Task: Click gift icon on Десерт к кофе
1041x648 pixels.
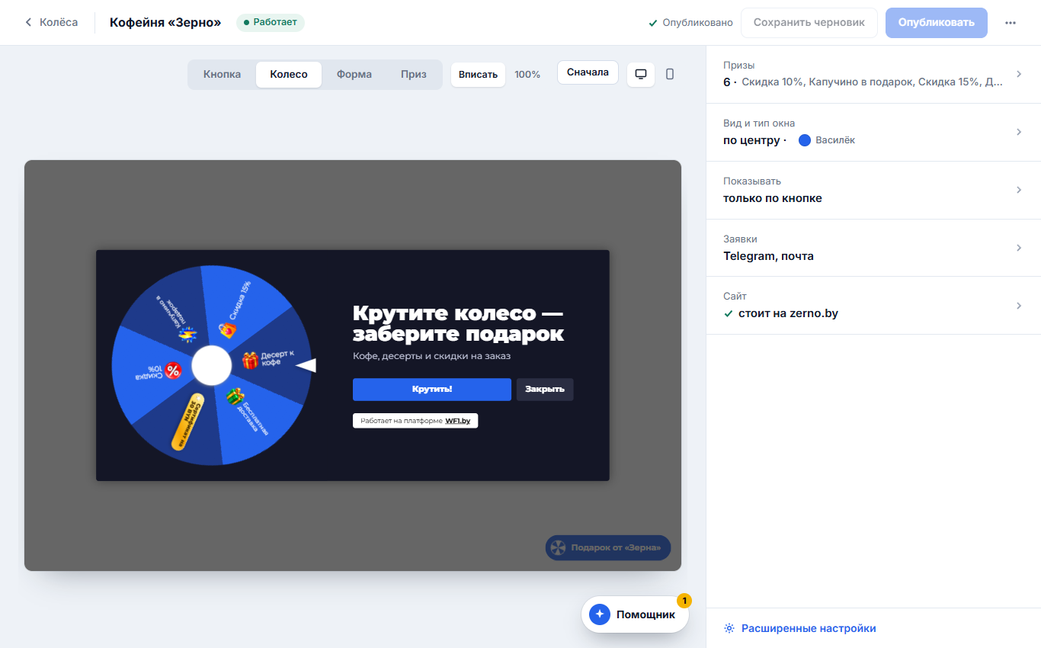Action: click(250, 361)
